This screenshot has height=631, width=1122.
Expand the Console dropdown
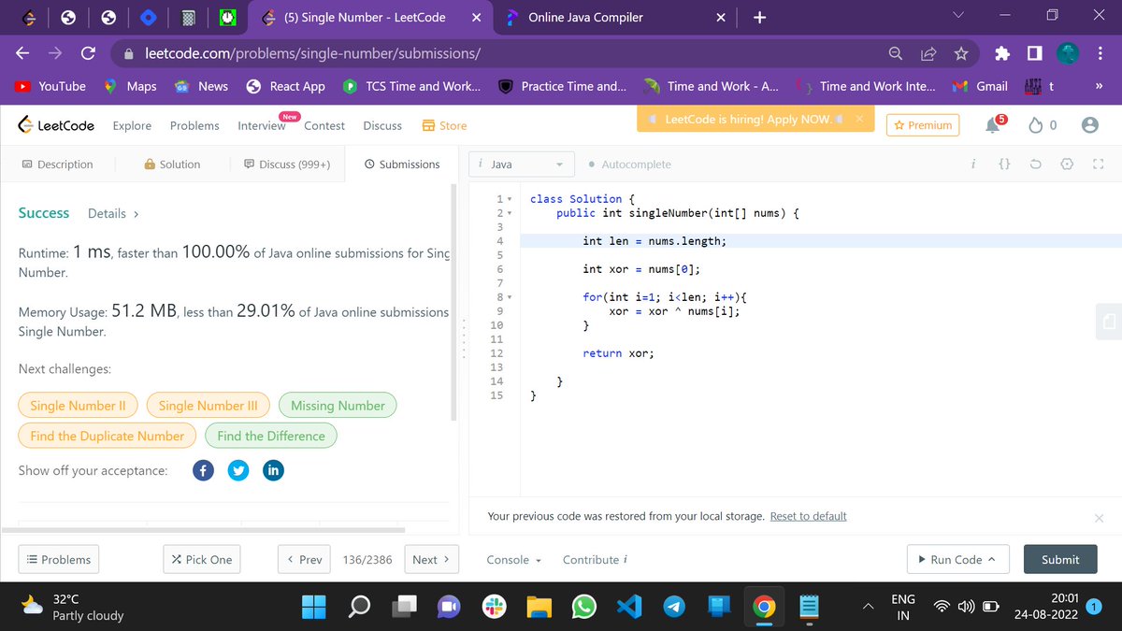pyautogui.click(x=513, y=559)
